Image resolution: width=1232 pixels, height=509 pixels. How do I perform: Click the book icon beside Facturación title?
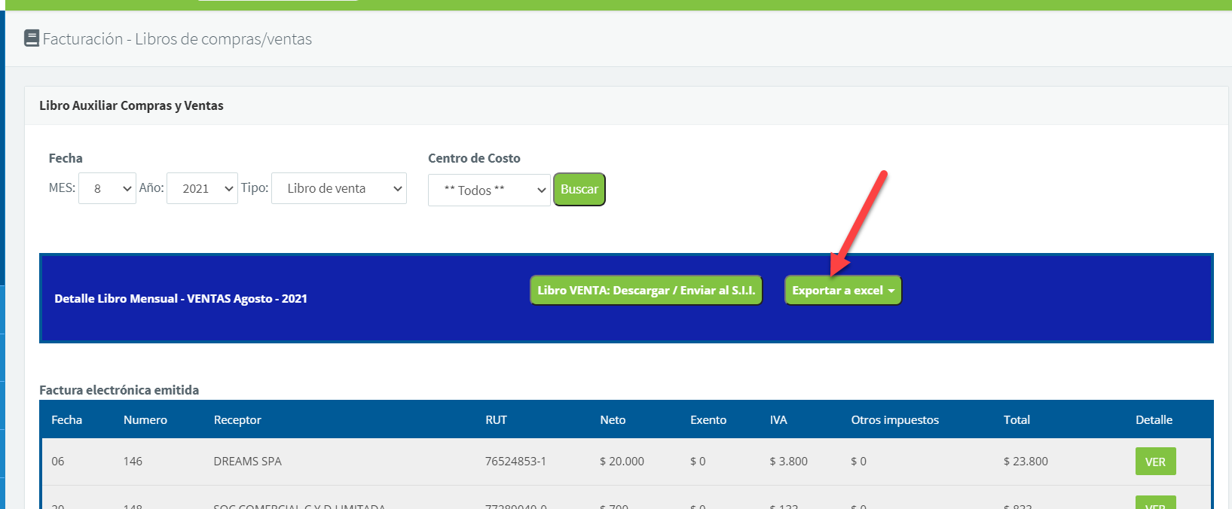pos(32,38)
